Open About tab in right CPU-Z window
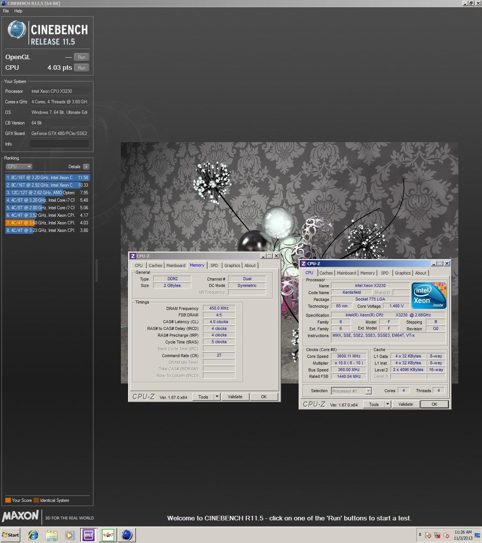This screenshot has width=482, height=543. click(421, 273)
